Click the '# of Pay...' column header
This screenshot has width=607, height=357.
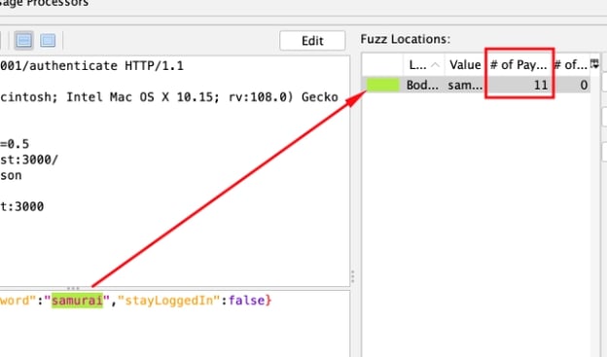click(518, 64)
